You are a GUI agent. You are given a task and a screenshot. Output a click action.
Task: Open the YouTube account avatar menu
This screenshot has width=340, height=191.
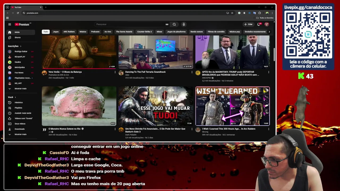tap(267, 24)
